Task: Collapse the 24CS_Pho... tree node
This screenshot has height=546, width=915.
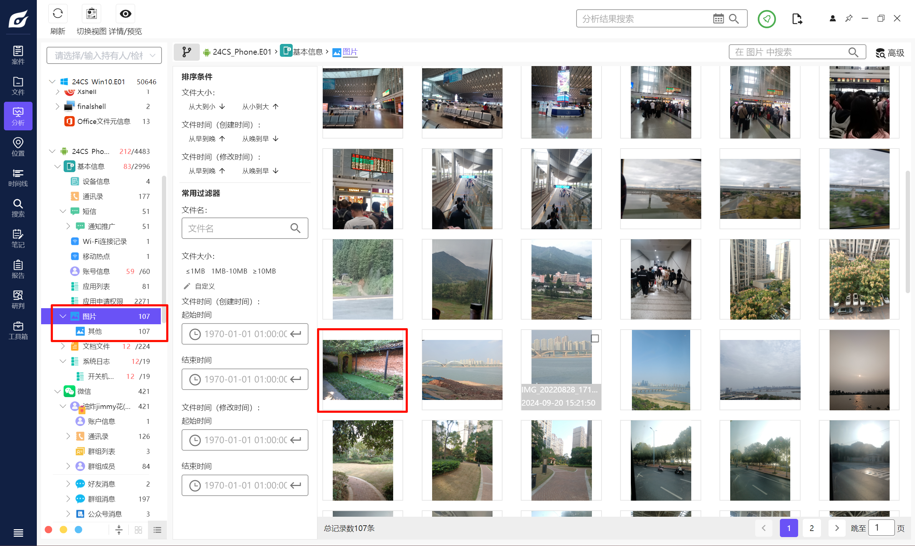Action: coord(52,151)
